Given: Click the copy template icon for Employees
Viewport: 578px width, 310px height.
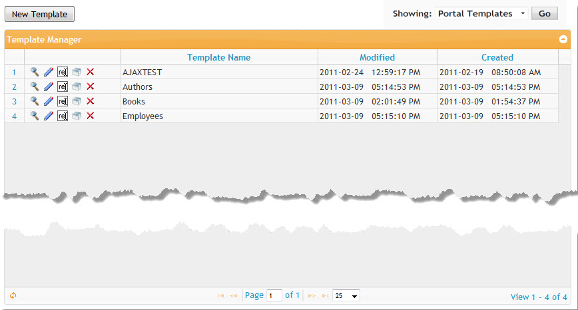Looking at the screenshot, I should 77,116.
